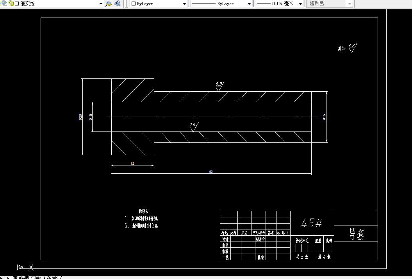The width and height of the screenshot is (412, 279).
Task: Select the 第4张 text in title block
Action: point(324,257)
